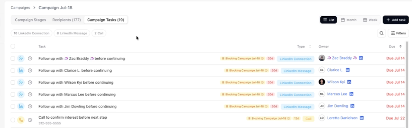Image resolution: width=412 pixels, height=128 pixels.
Task: Click the connection icon in Wilson Kyi task row
Action: click(21, 82)
